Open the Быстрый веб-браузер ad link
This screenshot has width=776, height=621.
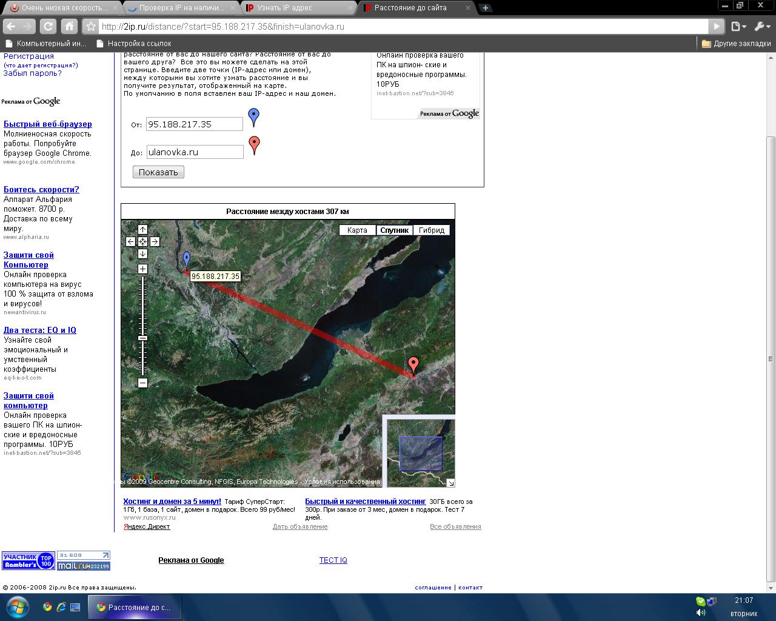pyautogui.click(x=48, y=124)
